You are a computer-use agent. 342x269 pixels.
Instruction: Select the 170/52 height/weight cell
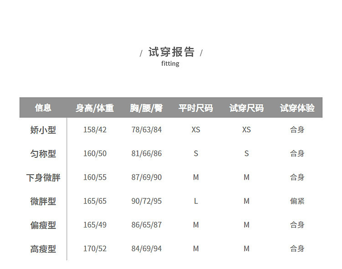coord(95,249)
